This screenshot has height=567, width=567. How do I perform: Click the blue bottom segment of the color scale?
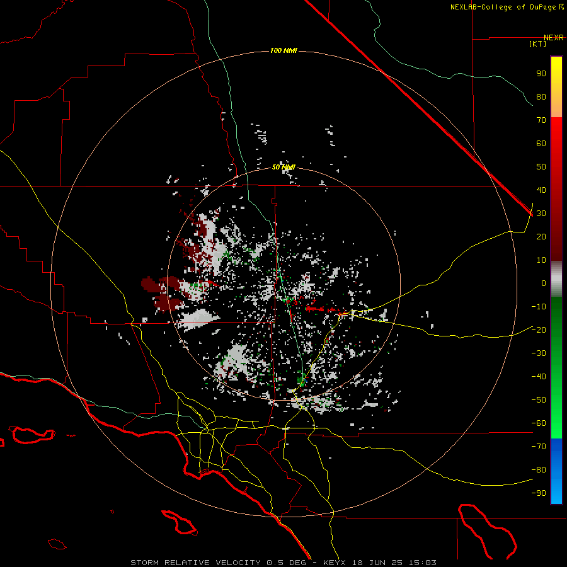pos(556,471)
